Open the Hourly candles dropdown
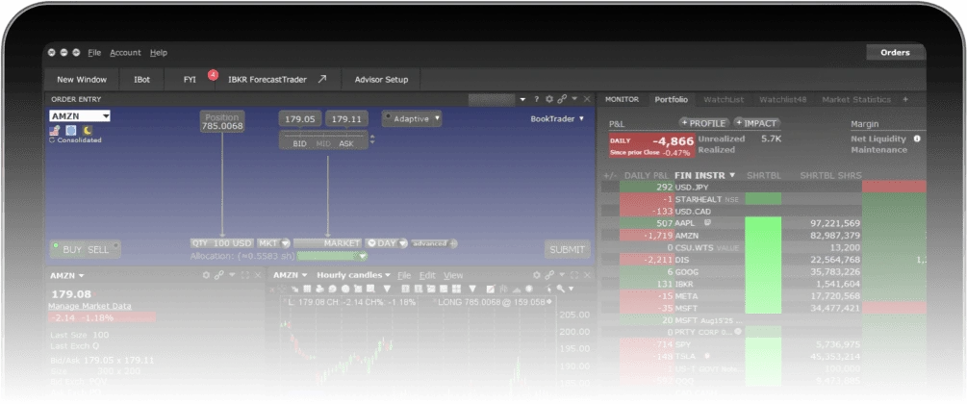The width and height of the screenshot is (967, 404). point(353,275)
